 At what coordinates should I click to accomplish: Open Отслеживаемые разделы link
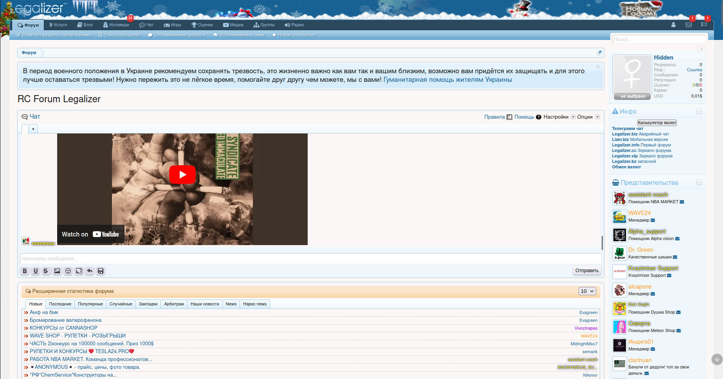coord(177,35)
